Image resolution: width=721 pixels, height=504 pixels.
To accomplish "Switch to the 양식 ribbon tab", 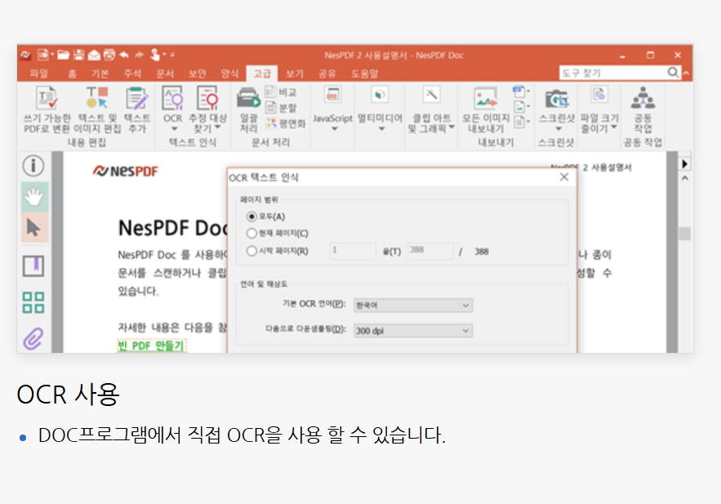I will coord(230,74).
